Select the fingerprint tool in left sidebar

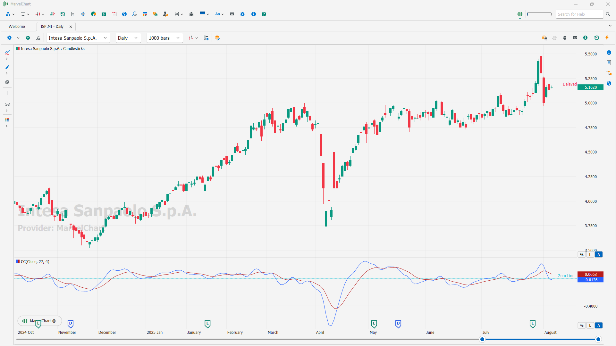point(7,82)
